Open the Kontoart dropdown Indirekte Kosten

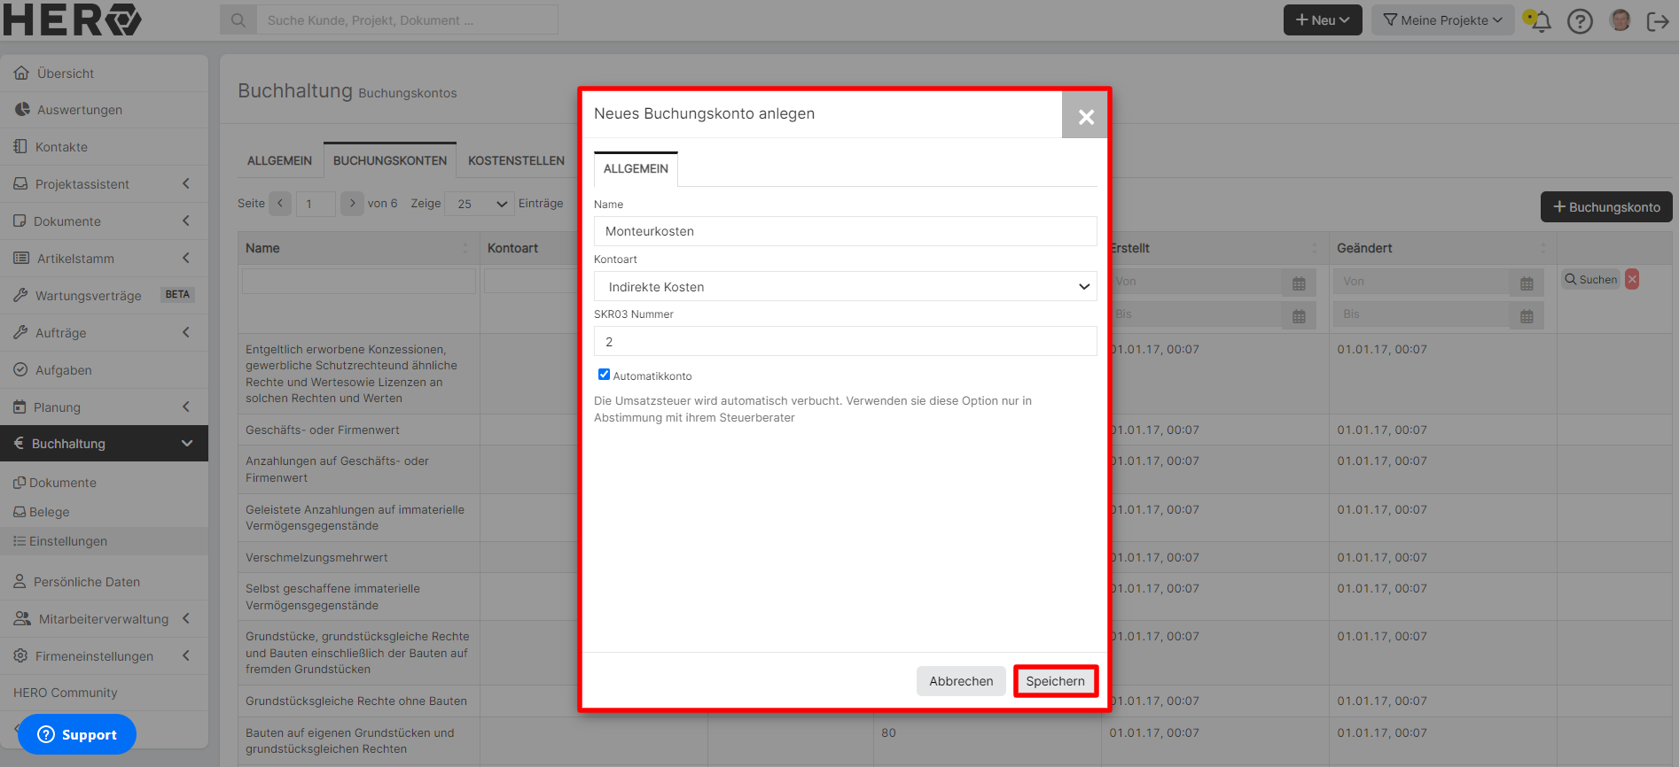point(846,286)
